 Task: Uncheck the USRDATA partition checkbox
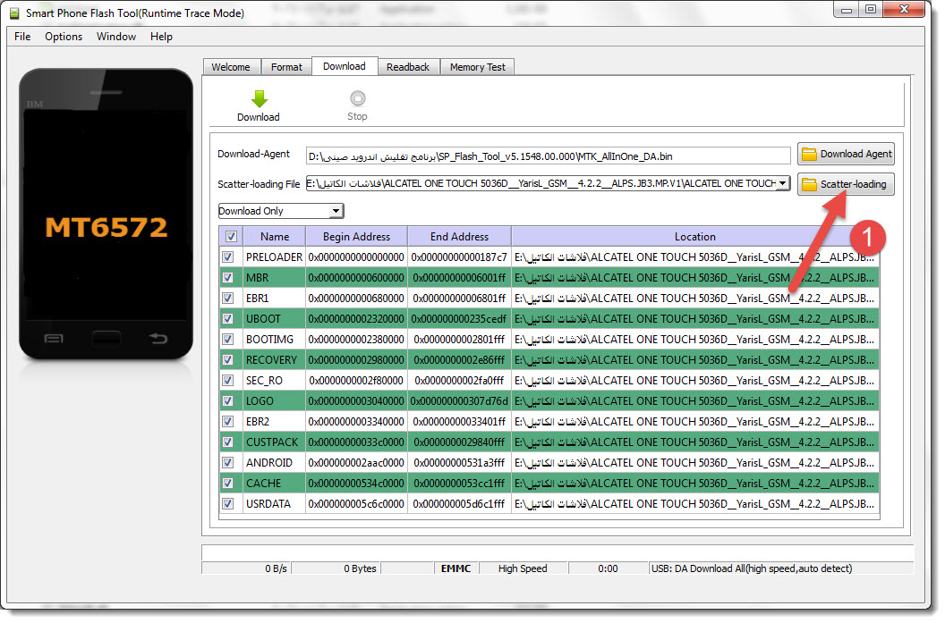tap(228, 504)
